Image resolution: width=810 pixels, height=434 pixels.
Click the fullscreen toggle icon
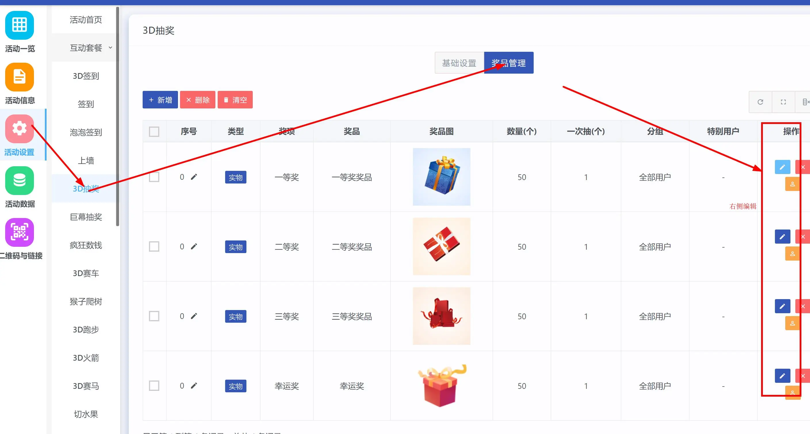click(x=783, y=102)
